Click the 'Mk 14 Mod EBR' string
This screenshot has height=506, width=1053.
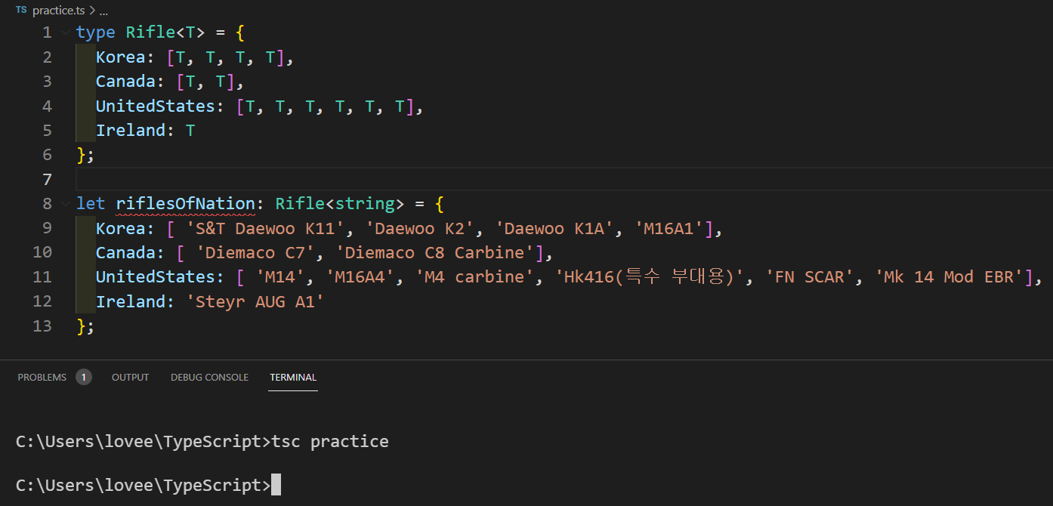click(x=950, y=277)
